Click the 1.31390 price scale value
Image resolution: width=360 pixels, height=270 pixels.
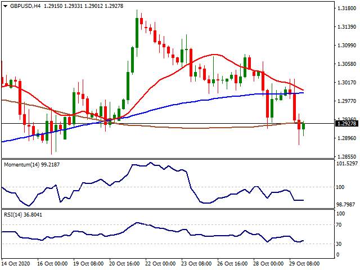[x=346, y=27]
